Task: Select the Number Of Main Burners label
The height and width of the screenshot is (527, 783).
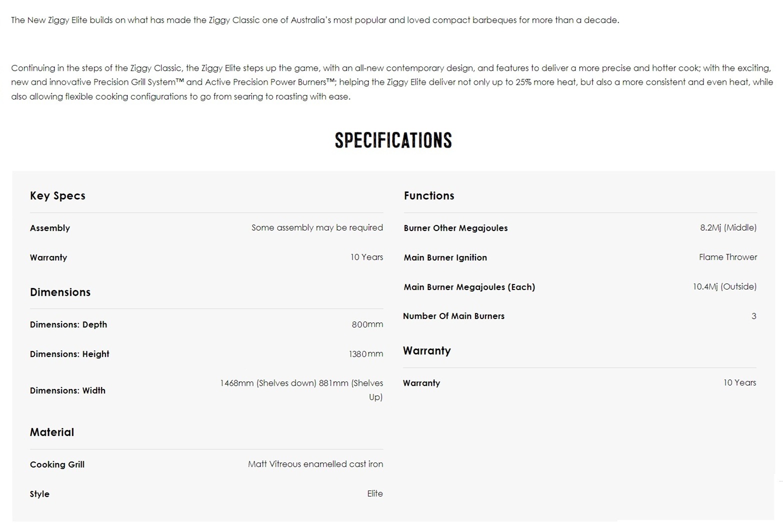Action: (x=453, y=316)
